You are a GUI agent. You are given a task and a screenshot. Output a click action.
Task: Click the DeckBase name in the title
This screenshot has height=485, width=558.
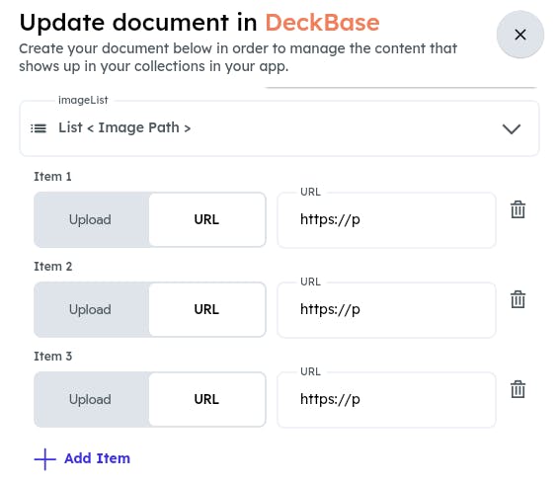tap(322, 23)
